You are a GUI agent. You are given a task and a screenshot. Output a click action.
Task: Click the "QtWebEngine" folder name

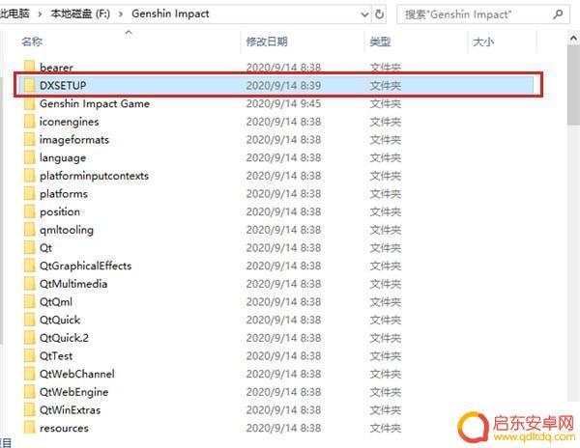[74, 392]
